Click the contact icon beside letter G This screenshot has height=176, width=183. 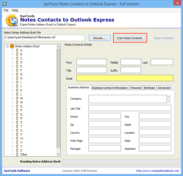click(x=17, y=74)
